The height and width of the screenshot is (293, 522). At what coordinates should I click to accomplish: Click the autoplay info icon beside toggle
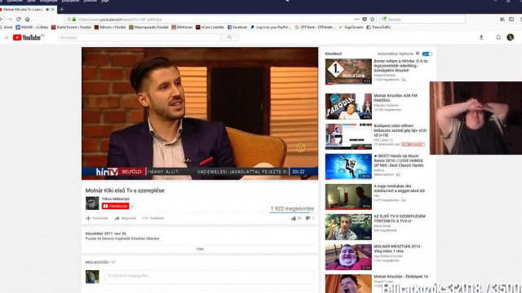[418, 54]
